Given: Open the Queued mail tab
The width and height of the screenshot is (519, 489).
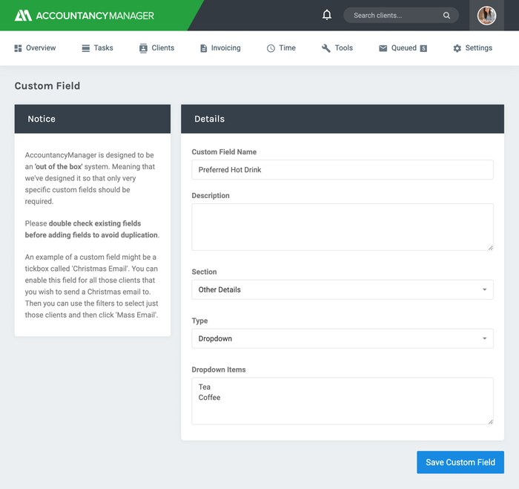Looking at the screenshot, I should pos(403,48).
